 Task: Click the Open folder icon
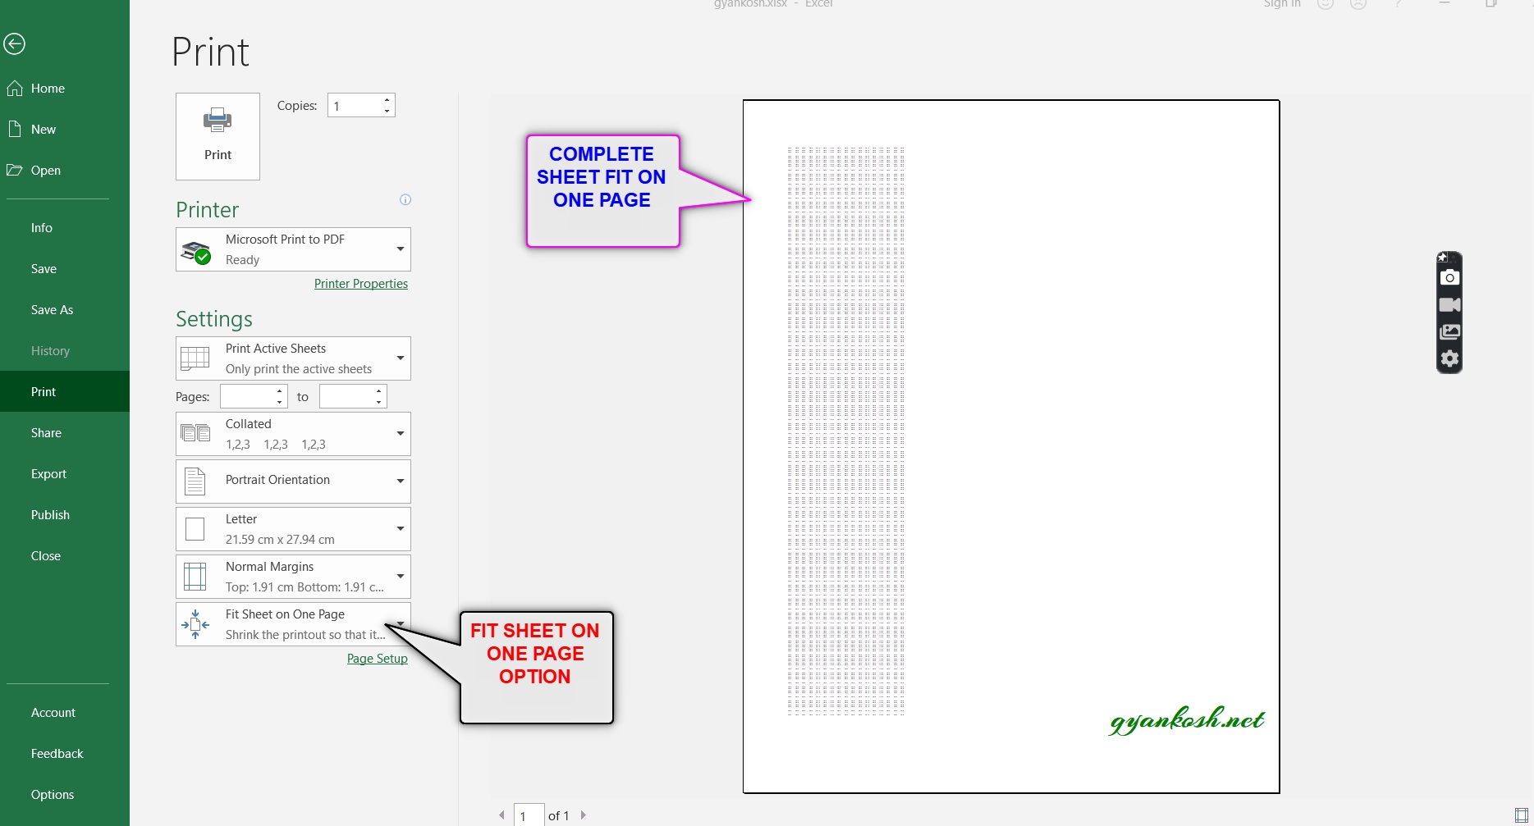click(x=14, y=170)
